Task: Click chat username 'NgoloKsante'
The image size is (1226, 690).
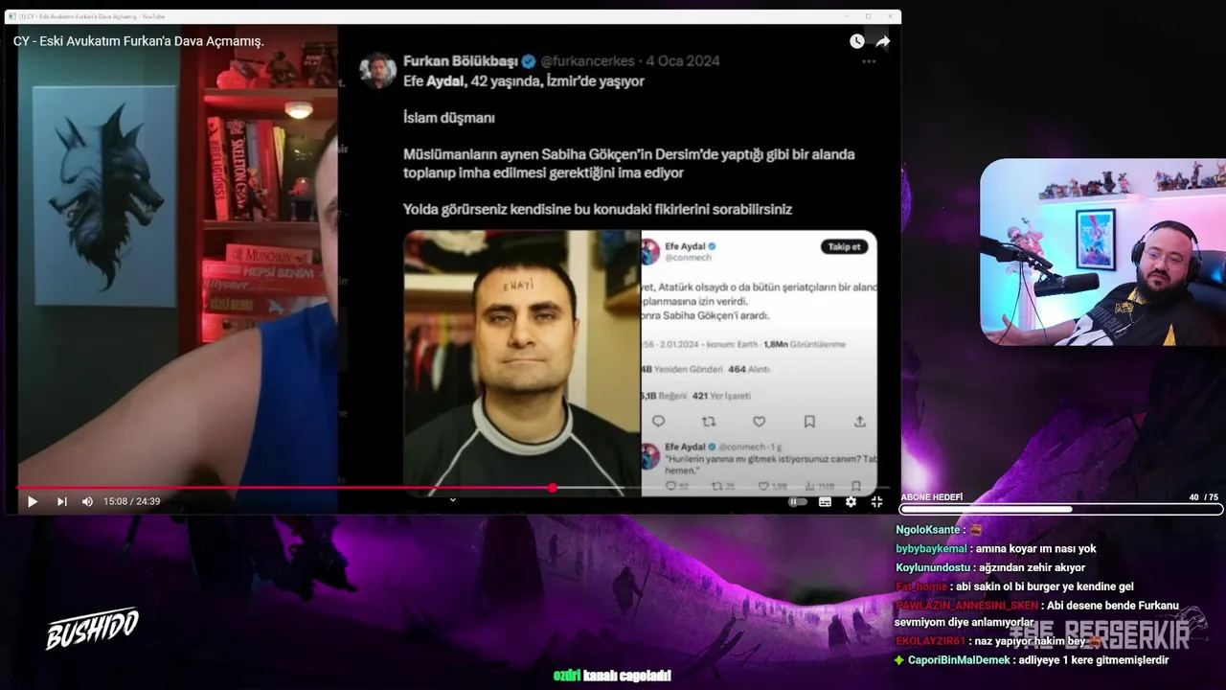Action: (929, 529)
